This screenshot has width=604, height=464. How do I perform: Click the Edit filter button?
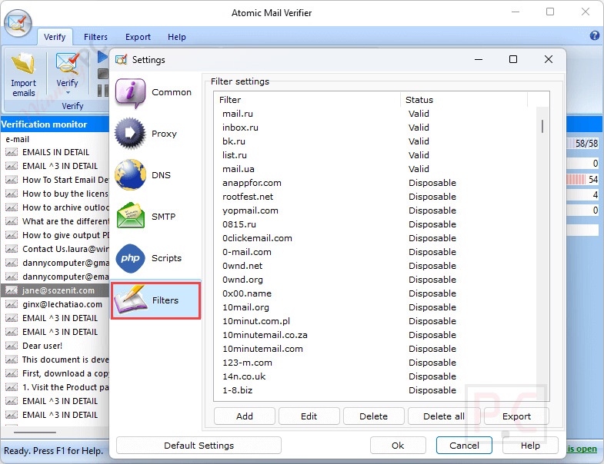click(309, 416)
